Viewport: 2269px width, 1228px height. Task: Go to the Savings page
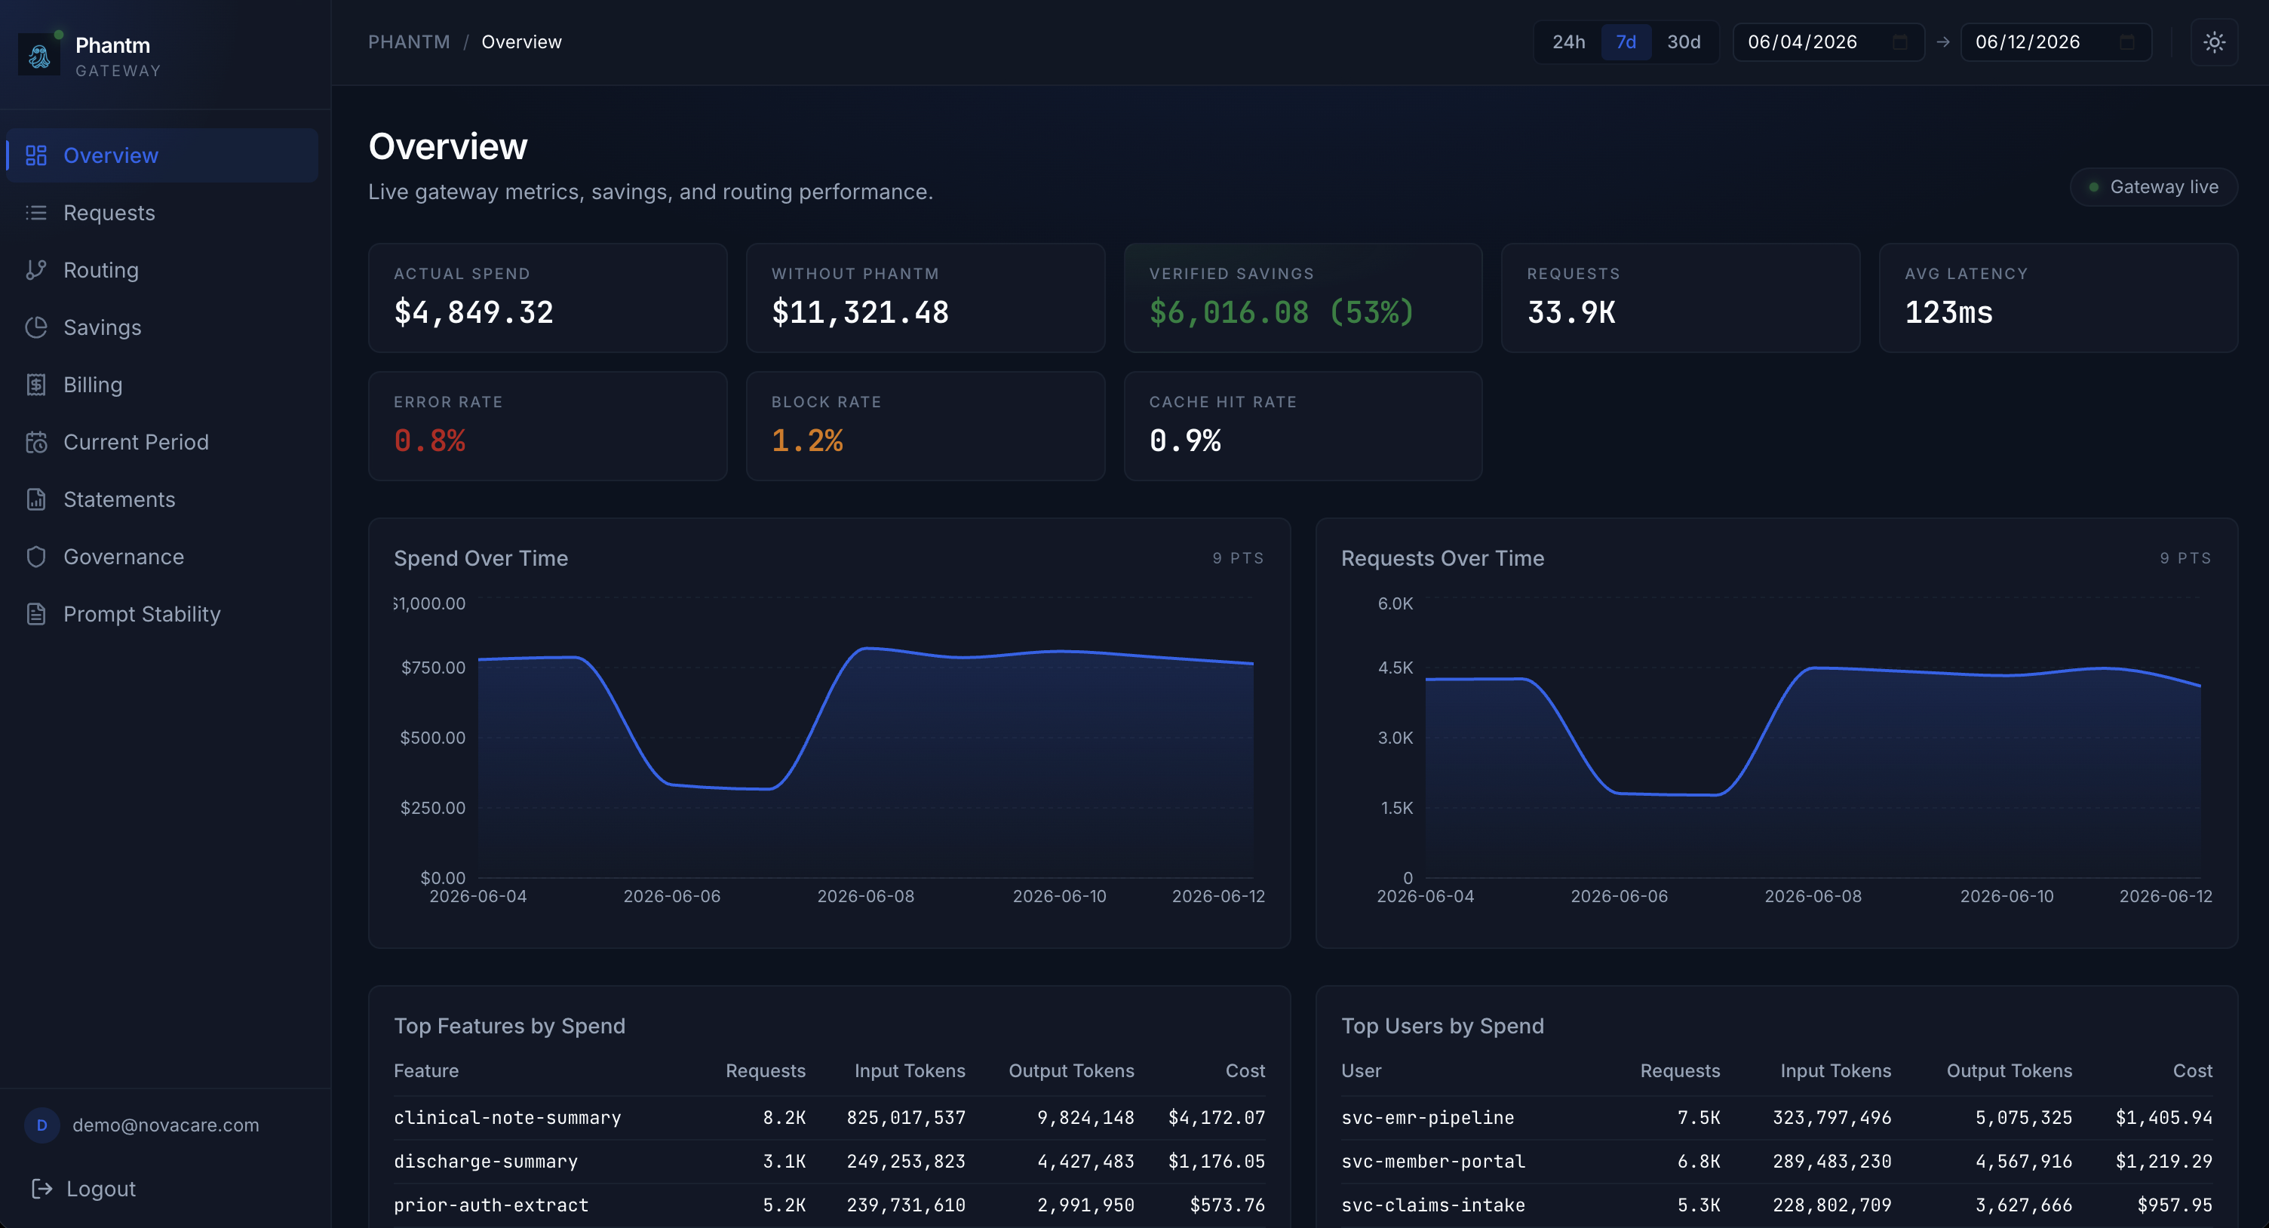click(162, 327)
